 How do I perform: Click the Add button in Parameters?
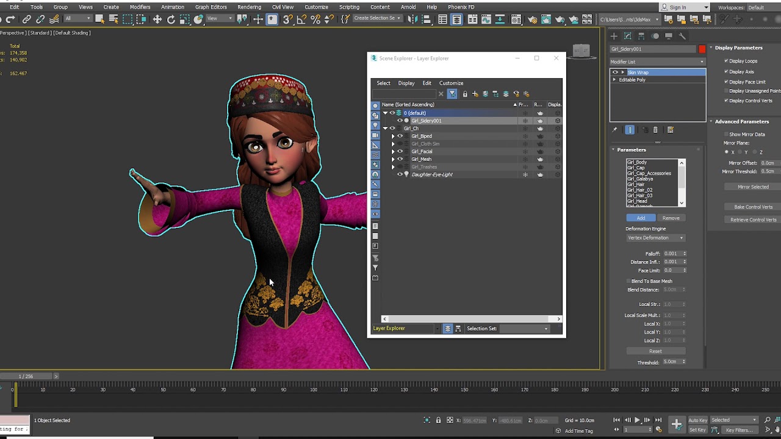coord(641,218)
